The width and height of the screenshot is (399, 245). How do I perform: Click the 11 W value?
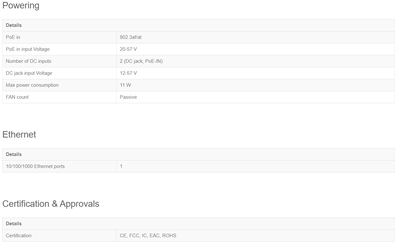click(125, 85)
